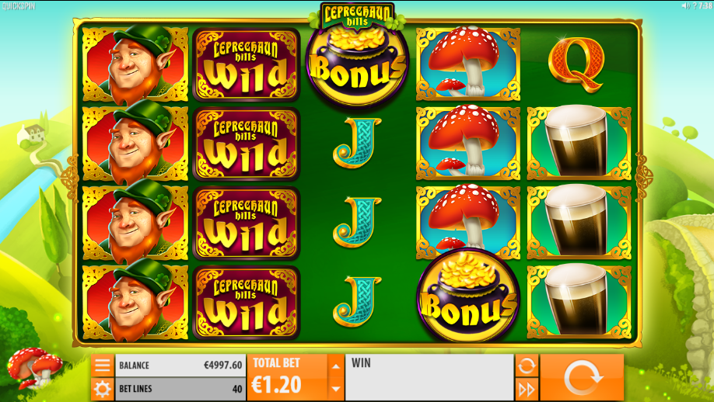Click the Balance €4997.60 field
The width and height of the screenshot is (714, 402).
click(180, 366)
